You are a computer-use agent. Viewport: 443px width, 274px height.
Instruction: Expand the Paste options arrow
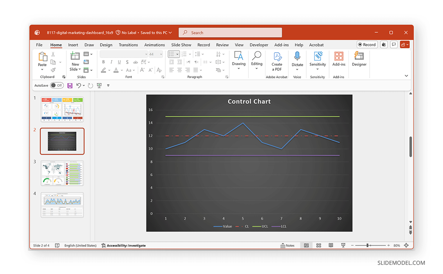[x=42, y=69]
